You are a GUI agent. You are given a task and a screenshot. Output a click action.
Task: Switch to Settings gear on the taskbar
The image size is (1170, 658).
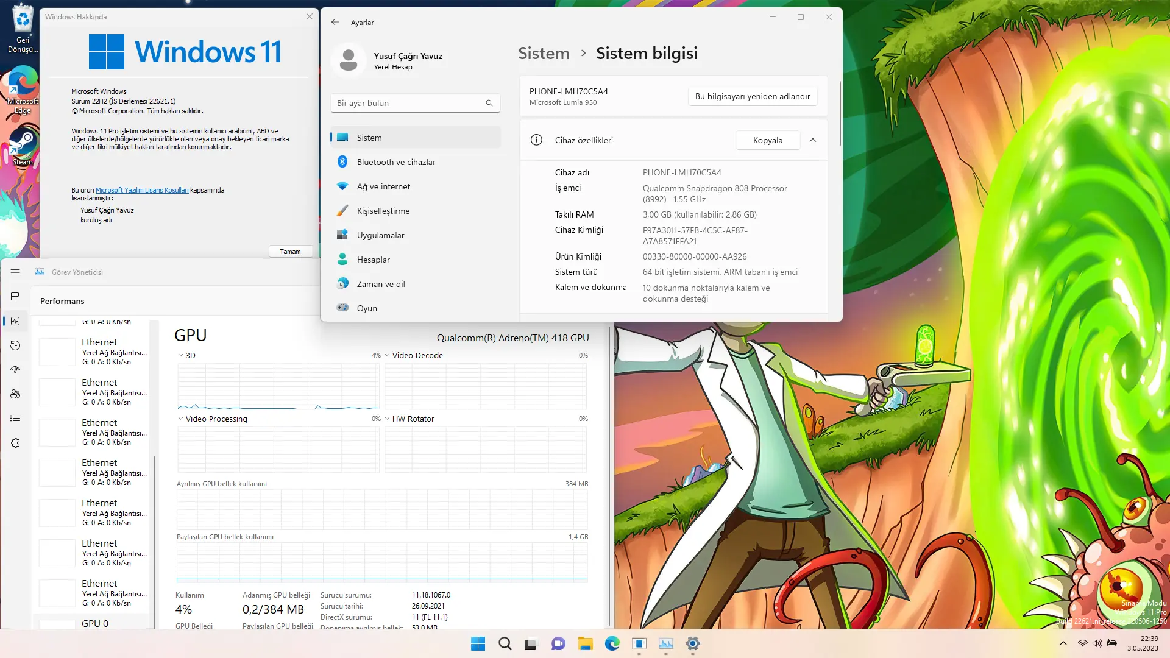point(693,643)
